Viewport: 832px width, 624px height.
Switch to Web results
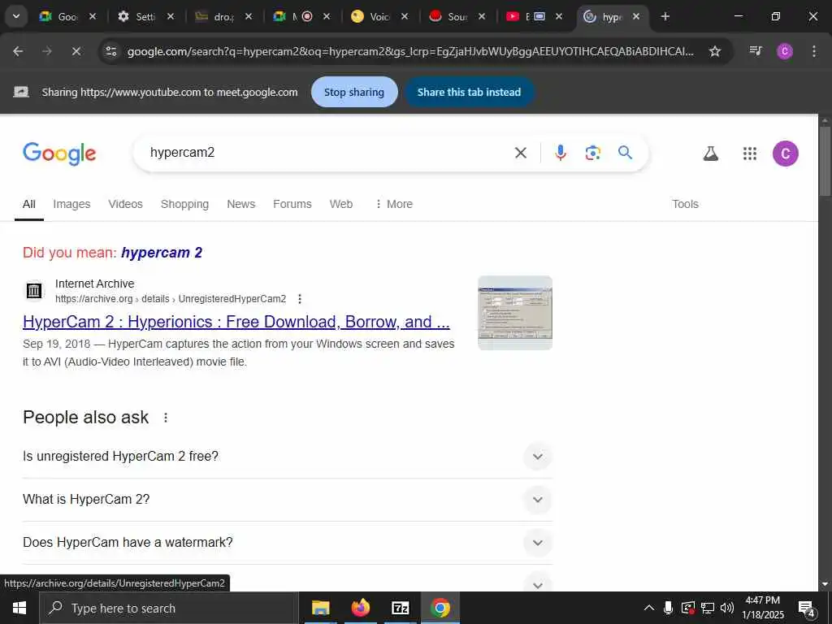[341, 204]
